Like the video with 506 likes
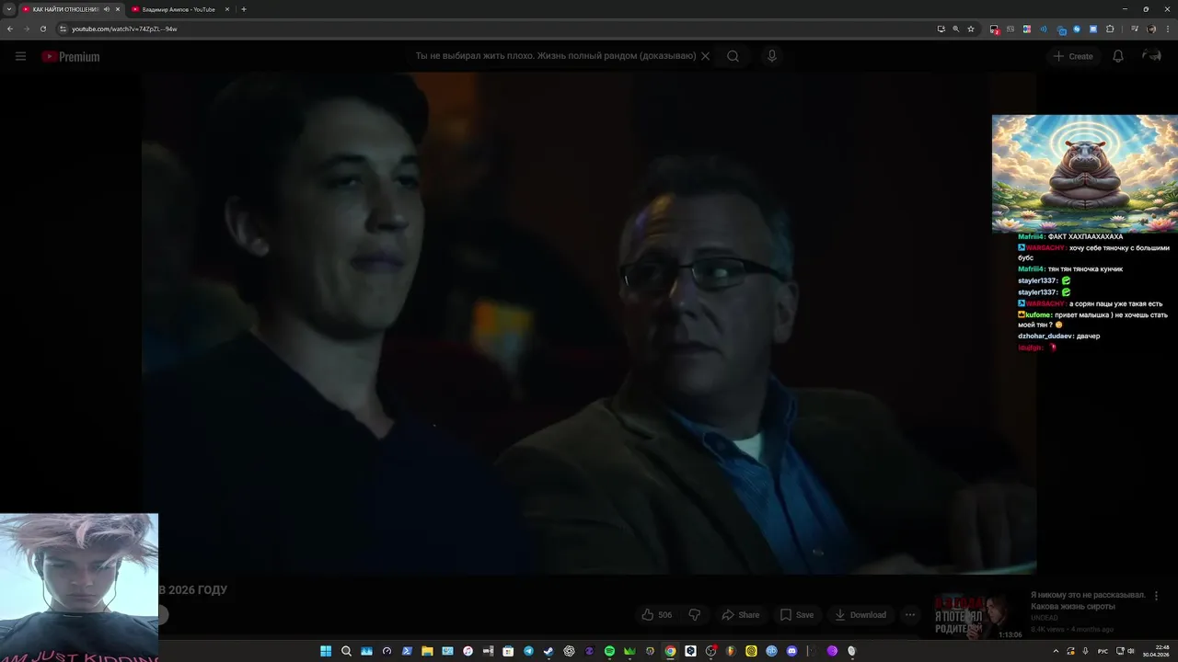Screen dimensions: 1178x662 657,614
